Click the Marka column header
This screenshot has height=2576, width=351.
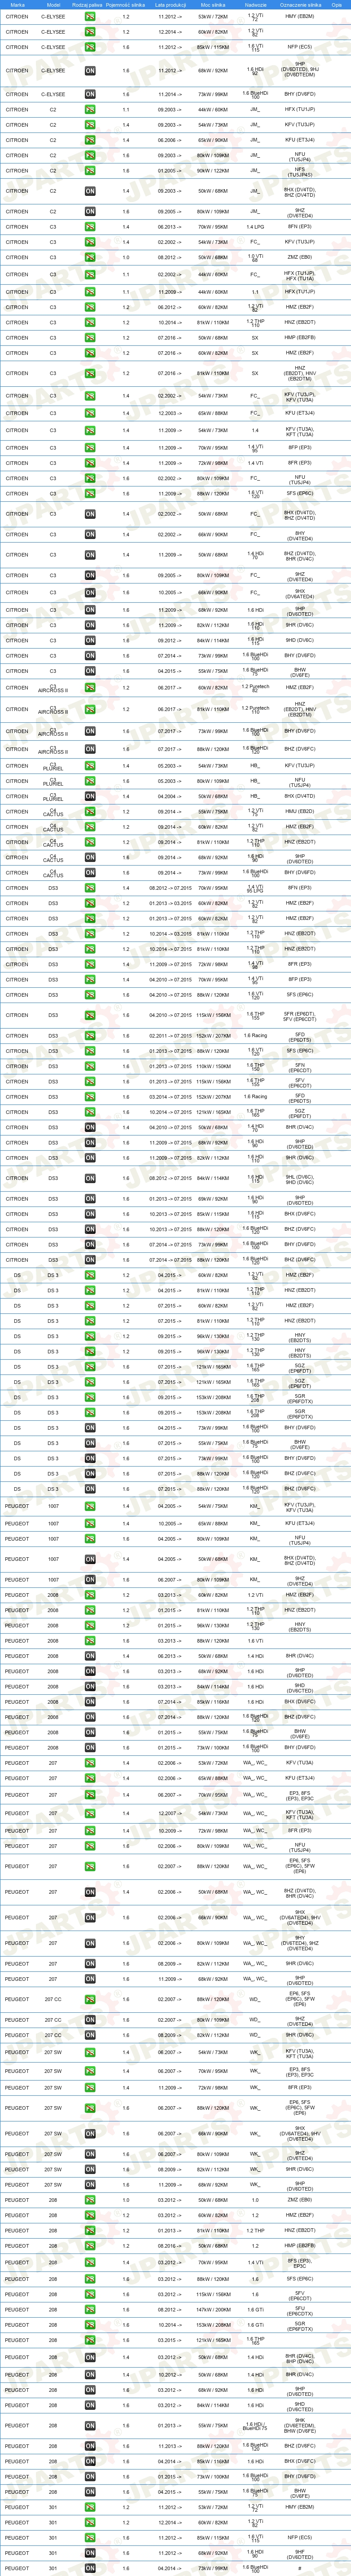[17, 4]
